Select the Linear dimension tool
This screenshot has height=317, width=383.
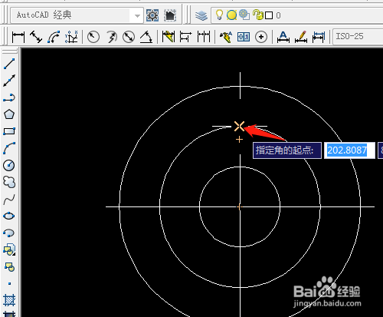click(x=18, y=37)
